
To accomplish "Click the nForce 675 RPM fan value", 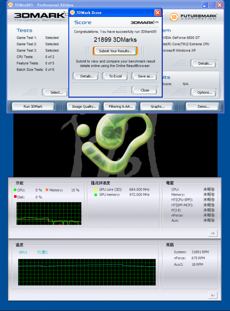I will (x=198, y=258).
